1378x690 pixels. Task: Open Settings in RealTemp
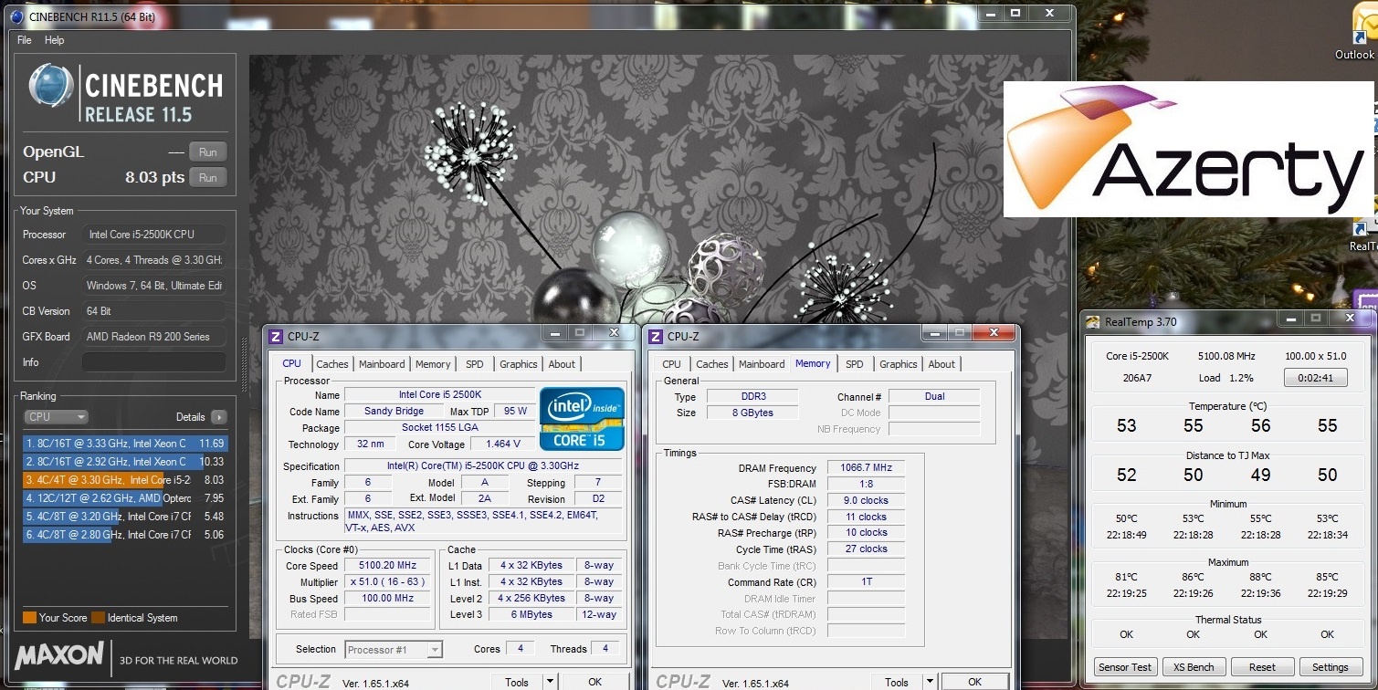pos(1331,667)
